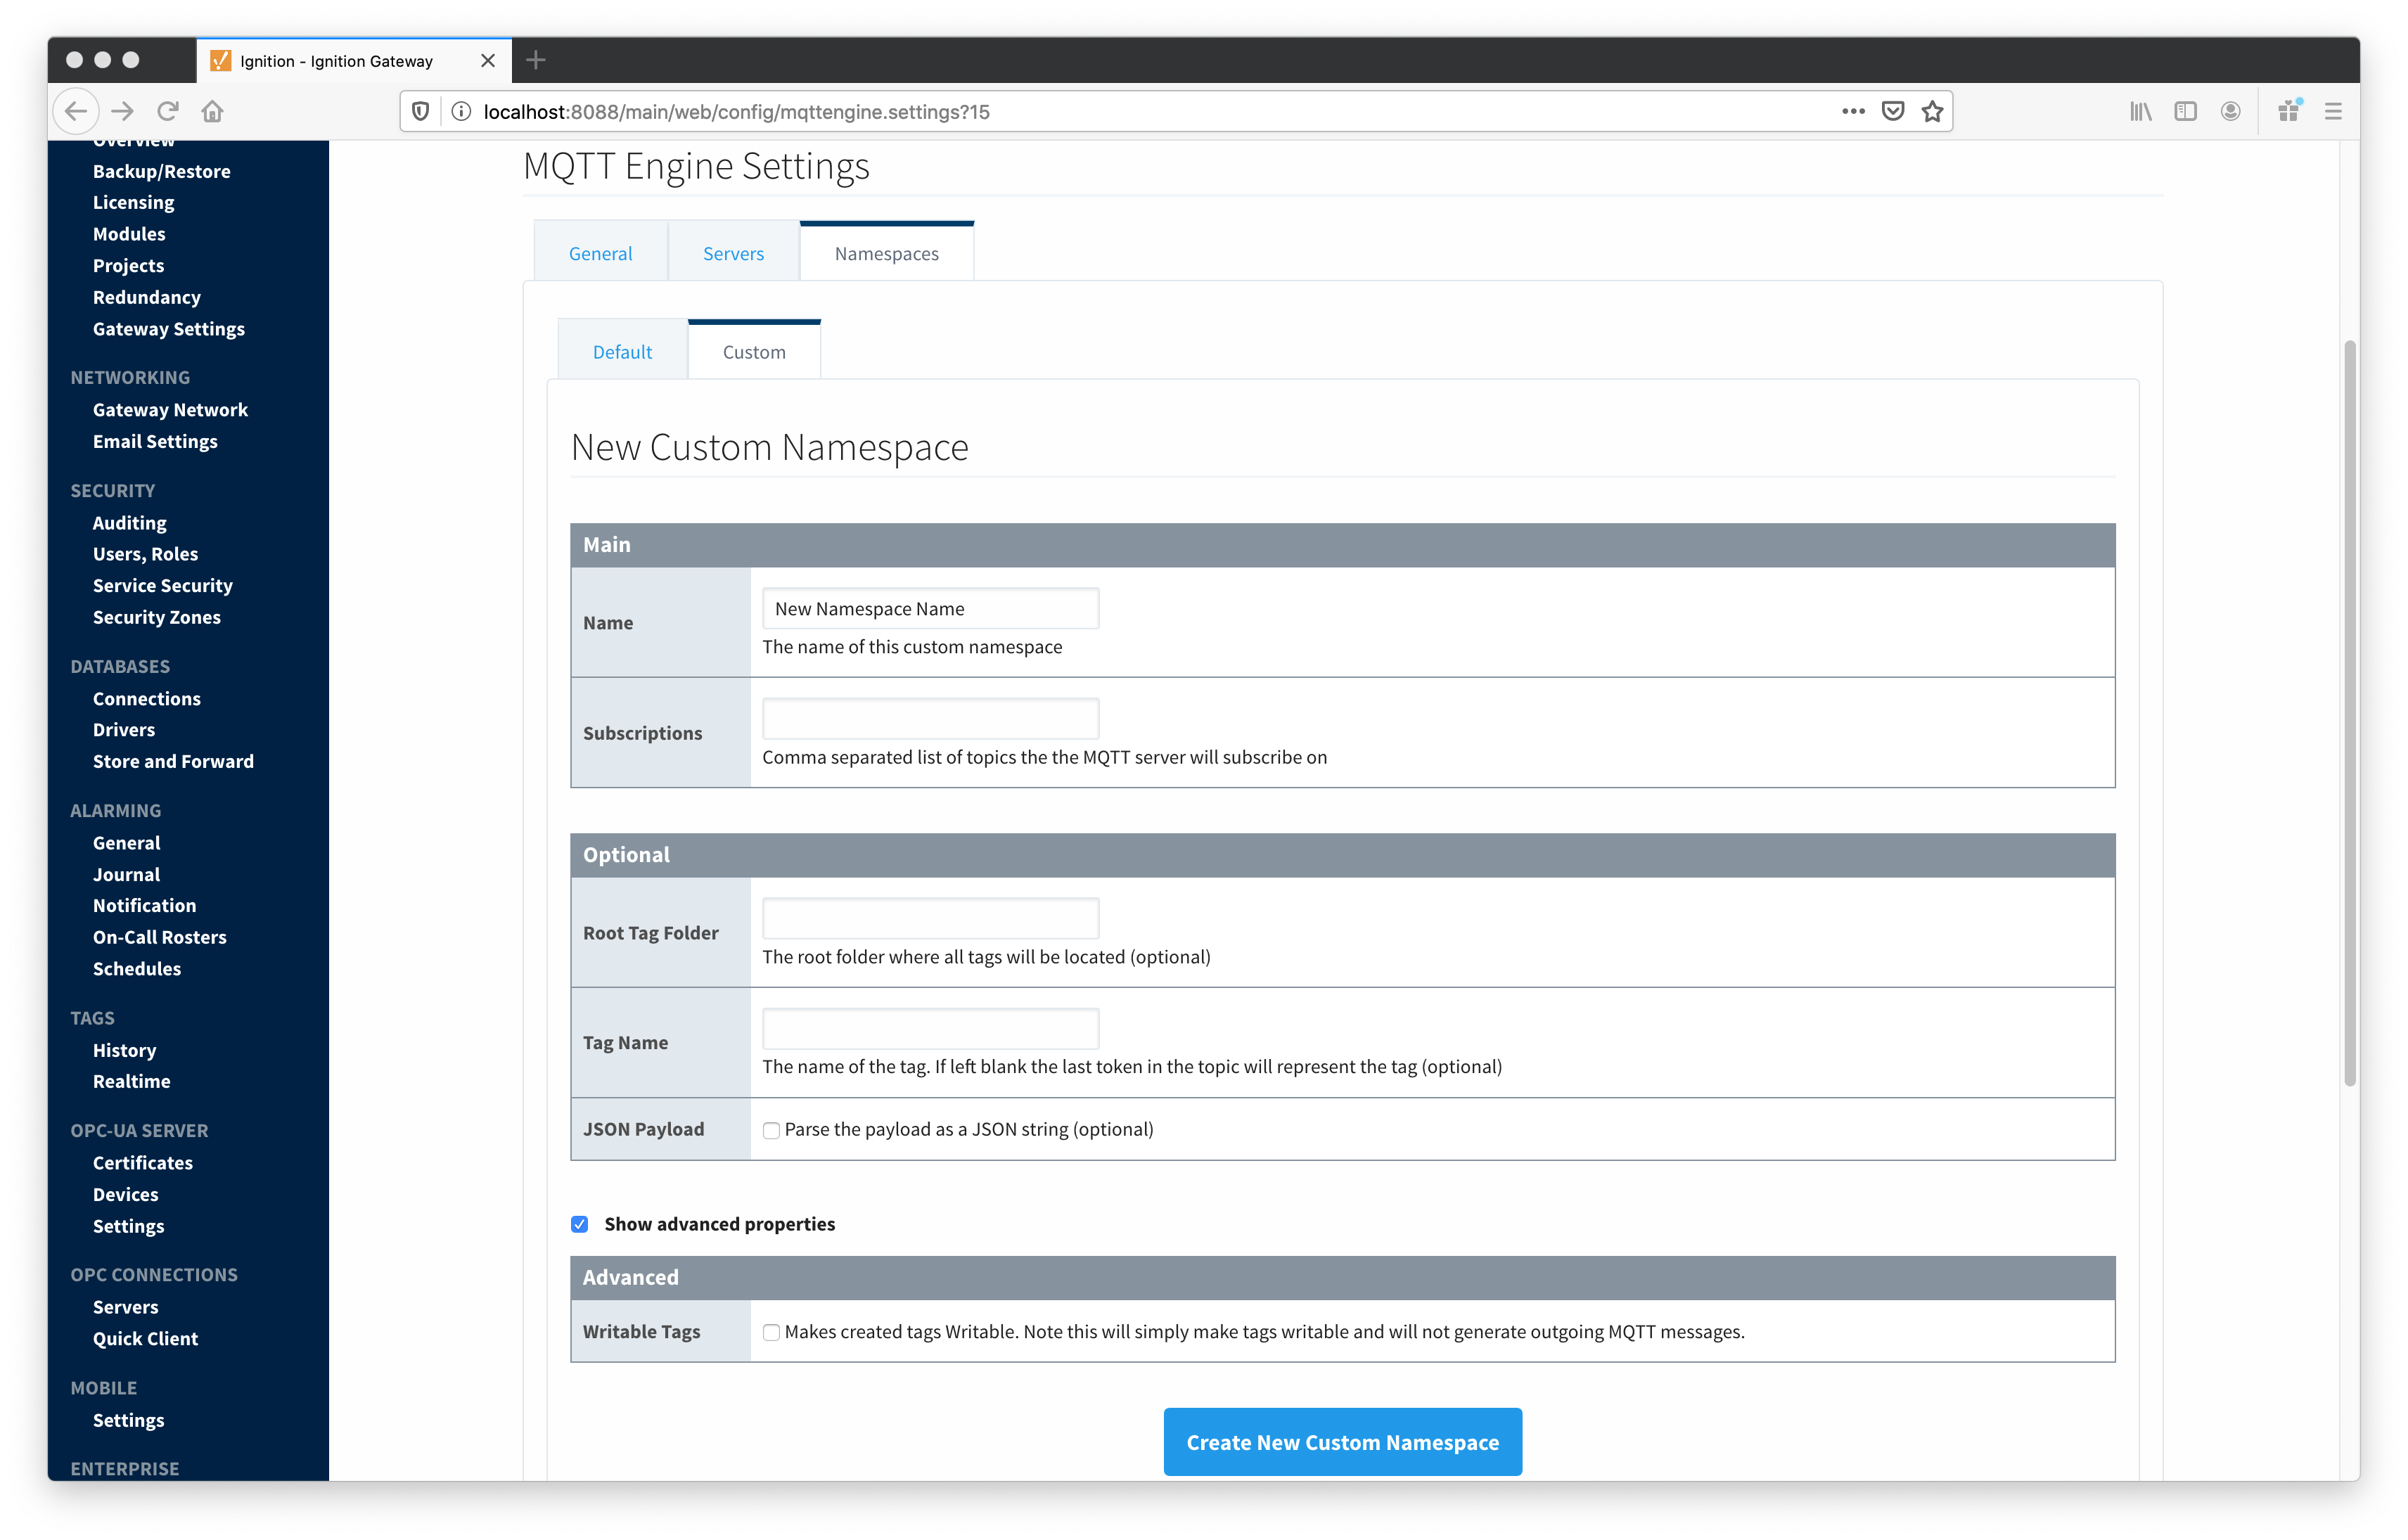Viewport: 2408px width, 1540px height.
Task: Open a new browser tab with plus
Action: coord(536,60)
